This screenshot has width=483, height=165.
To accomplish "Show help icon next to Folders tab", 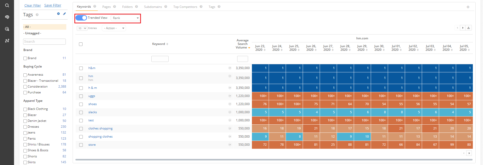I will tap(136, 7).
